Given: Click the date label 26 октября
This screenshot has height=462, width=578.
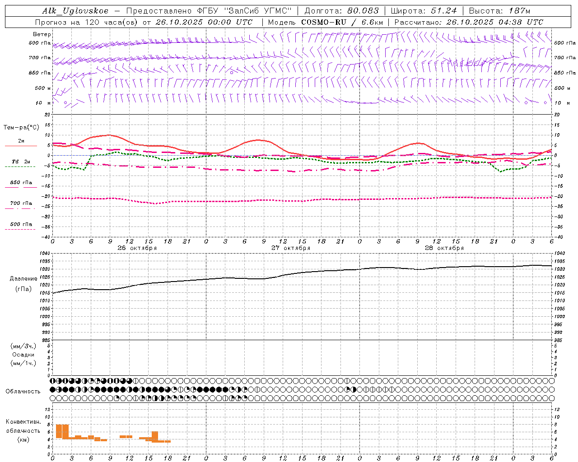Looking at the screenshot, I should [x=137, y=248].
